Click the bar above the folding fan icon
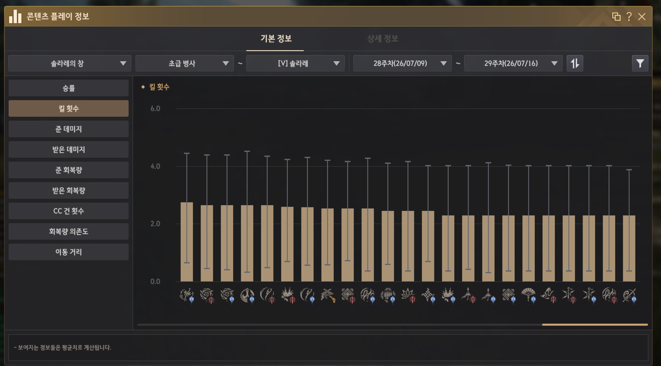Viewport: 661px width, 366px height. tap(529, 248)
